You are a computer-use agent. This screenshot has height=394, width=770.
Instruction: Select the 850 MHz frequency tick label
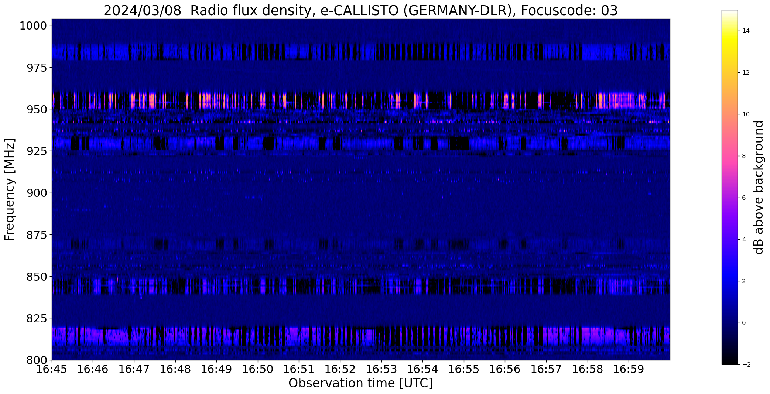click(37, 276)
